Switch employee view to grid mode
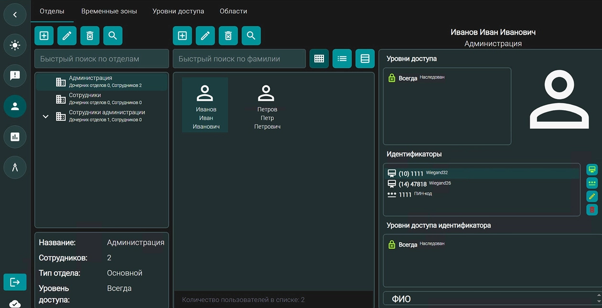This screenshot has width=602, height=308. (319, 59)
